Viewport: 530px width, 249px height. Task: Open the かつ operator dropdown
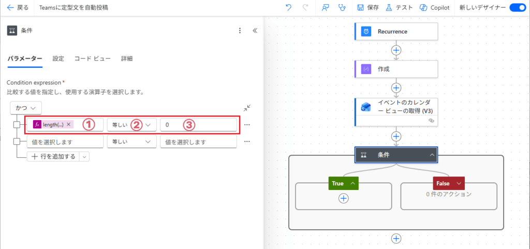pyautogui.click(x=25, y=108)
